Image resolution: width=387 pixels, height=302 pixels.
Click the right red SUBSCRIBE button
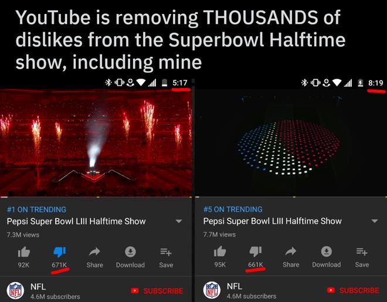(x=353, y=290)
